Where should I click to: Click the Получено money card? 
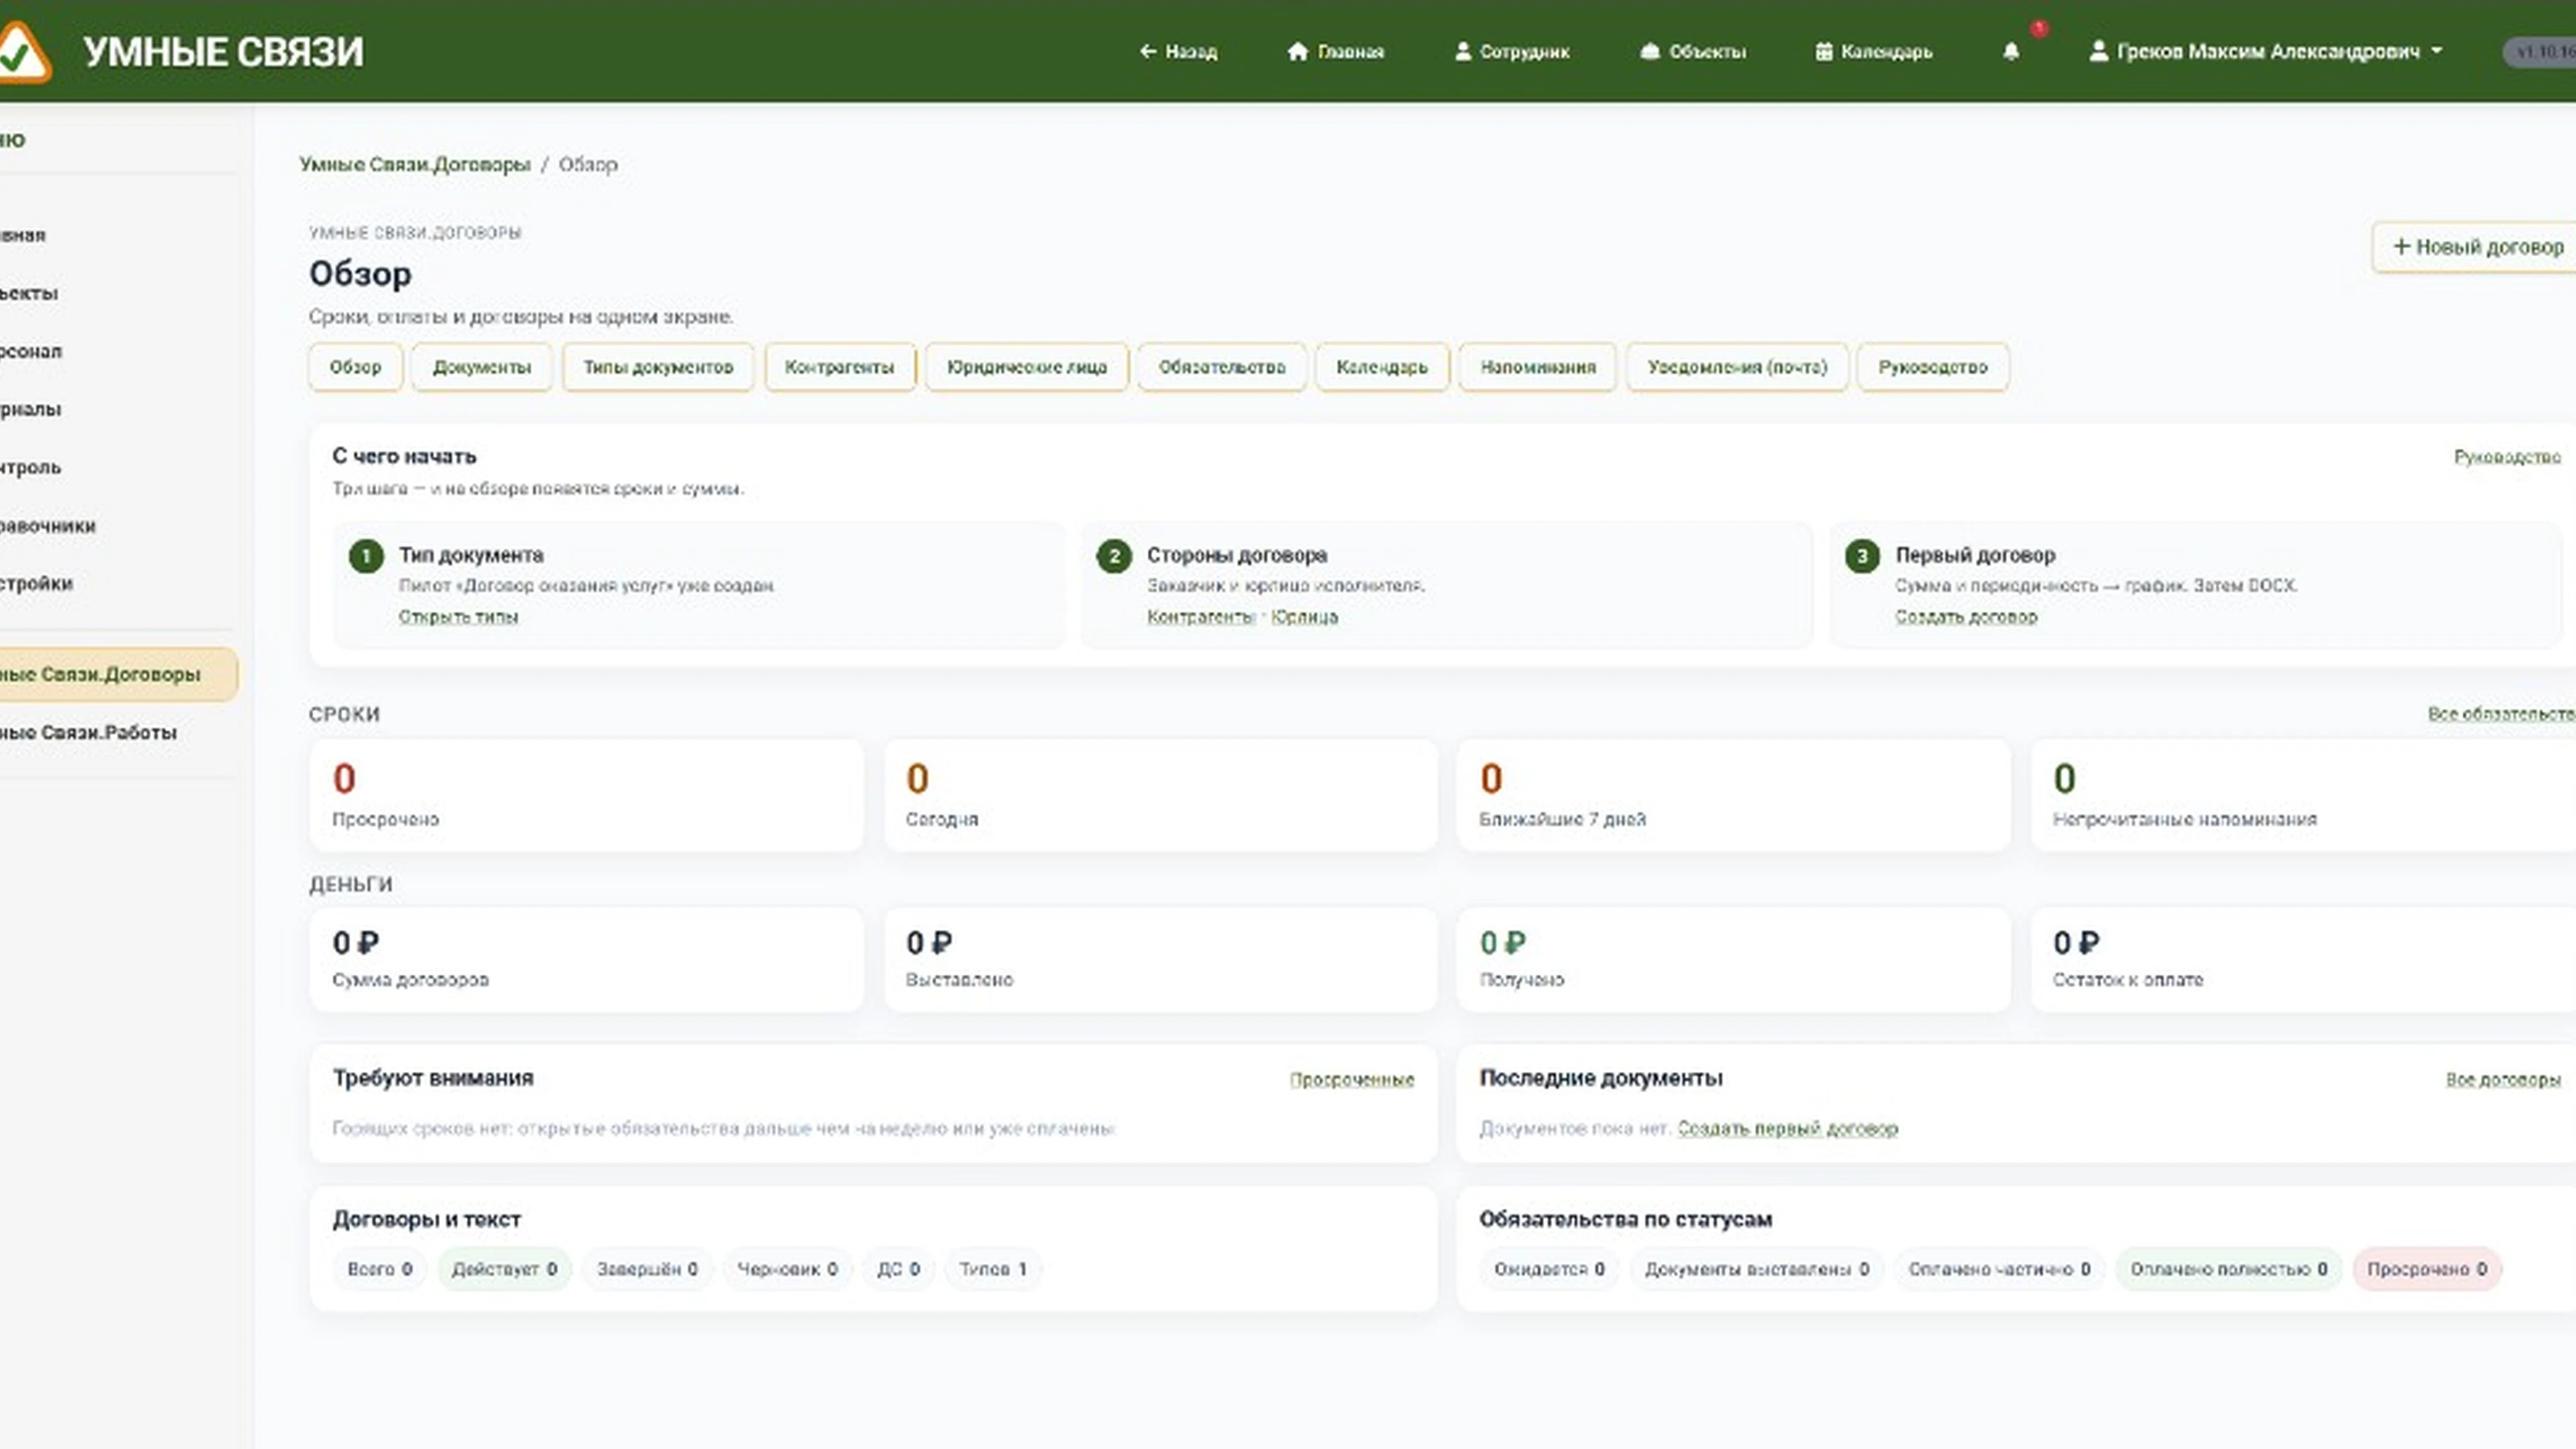tap(1733, 959)
